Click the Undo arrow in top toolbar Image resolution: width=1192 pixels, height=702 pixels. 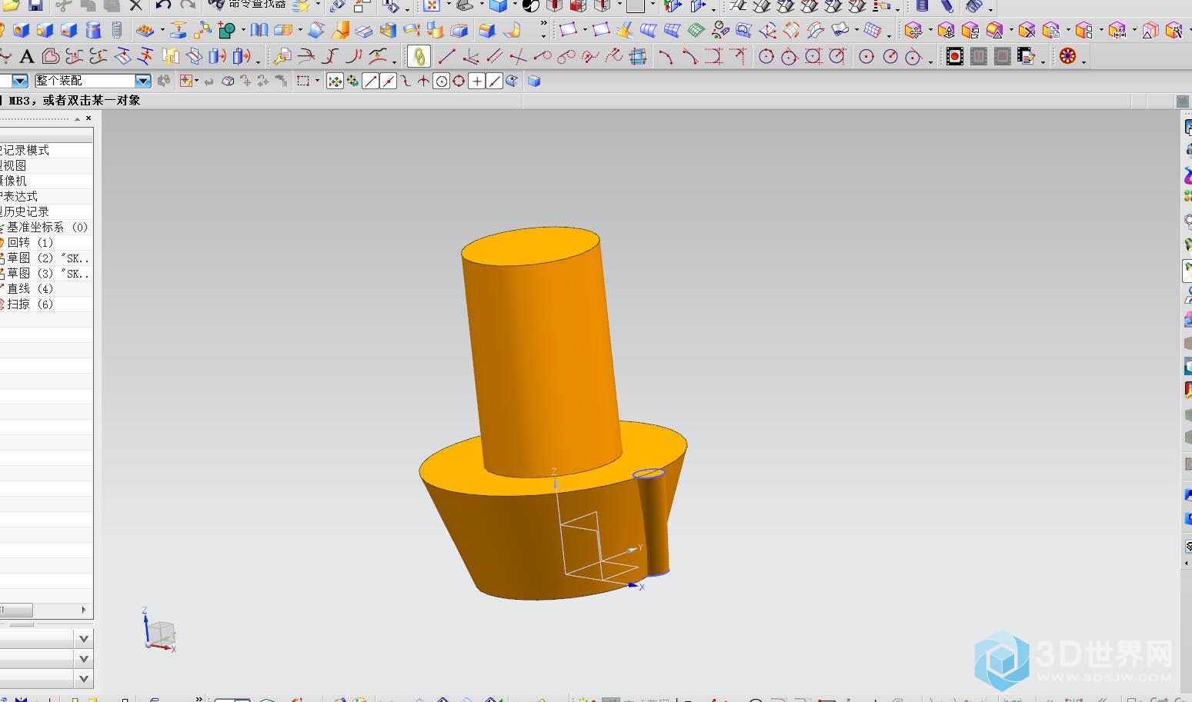click(x=163, y=5)
